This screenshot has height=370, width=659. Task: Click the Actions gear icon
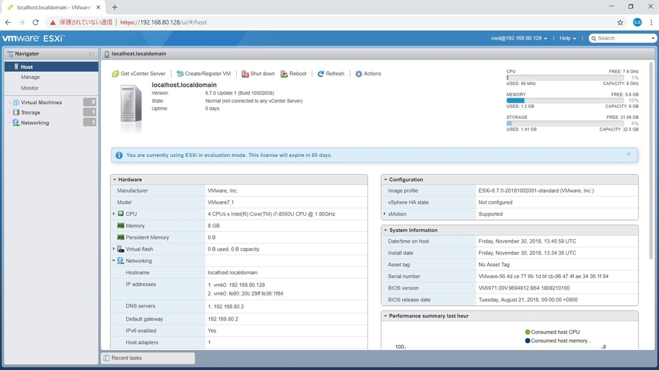tap(358, 74)
